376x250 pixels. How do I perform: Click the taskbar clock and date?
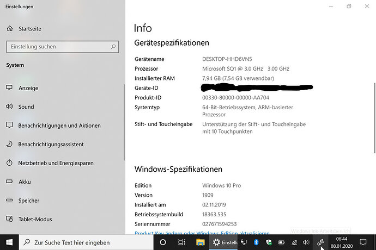pyautogui.click(x=342, y=242)
